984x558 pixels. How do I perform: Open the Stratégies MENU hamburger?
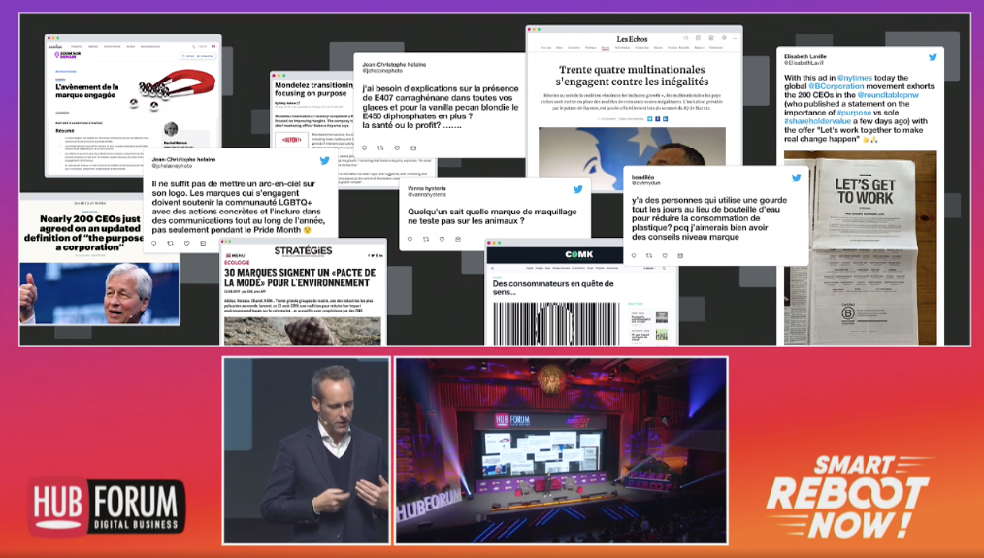point(236,256)
